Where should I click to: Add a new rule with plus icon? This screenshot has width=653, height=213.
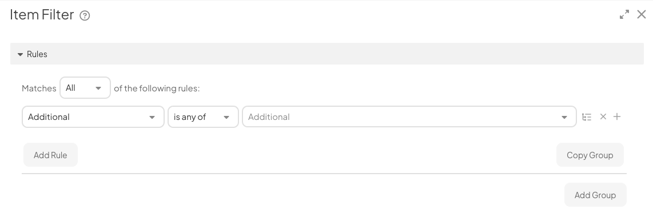(617, 117)
